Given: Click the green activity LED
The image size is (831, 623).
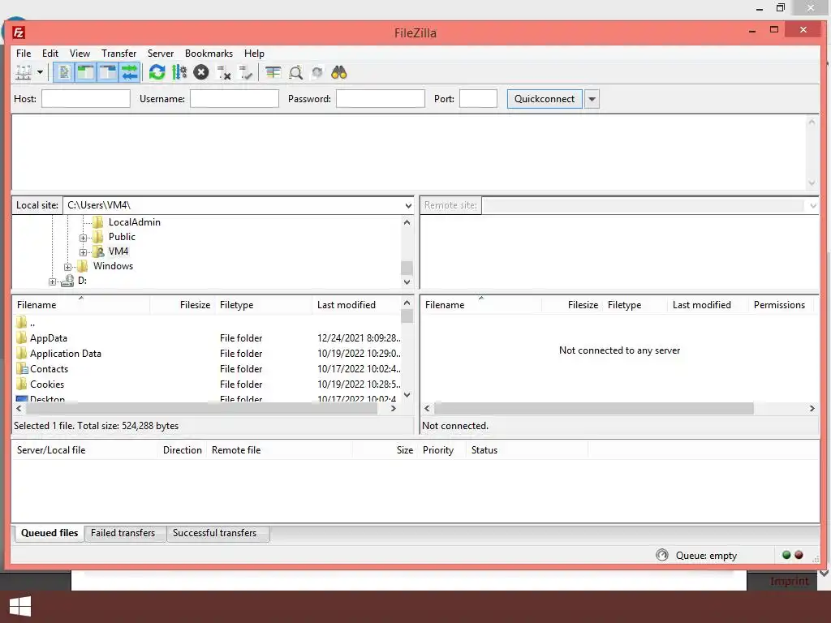Looking at the screenshot, I should (786, 555).
